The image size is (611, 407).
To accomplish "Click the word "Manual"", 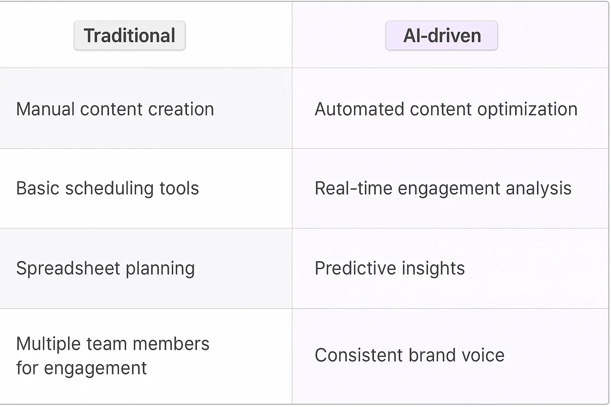I will click(45, 109).
